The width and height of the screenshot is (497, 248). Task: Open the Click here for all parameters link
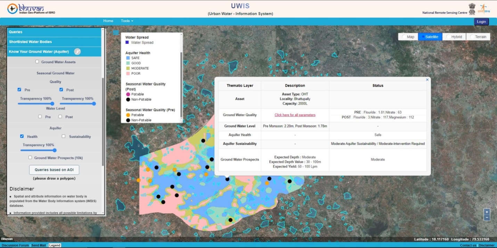[295, 115]
